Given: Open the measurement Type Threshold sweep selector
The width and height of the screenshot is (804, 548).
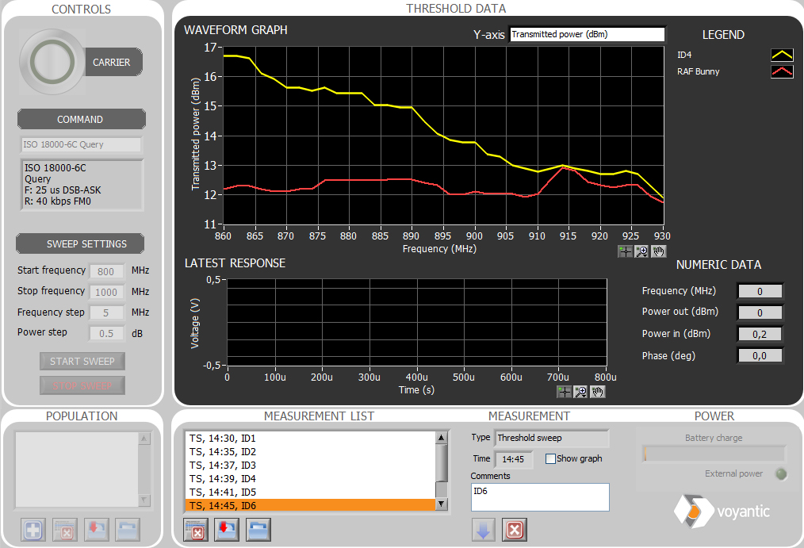Looking at the screenshot, I should pos(552,438).
